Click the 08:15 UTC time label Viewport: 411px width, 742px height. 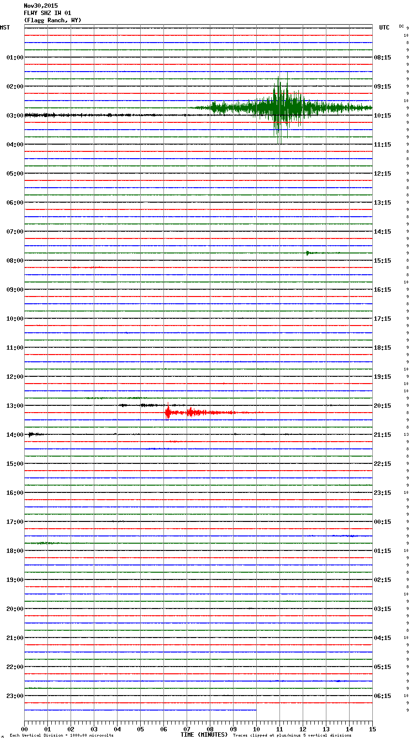tap(382, 58)
